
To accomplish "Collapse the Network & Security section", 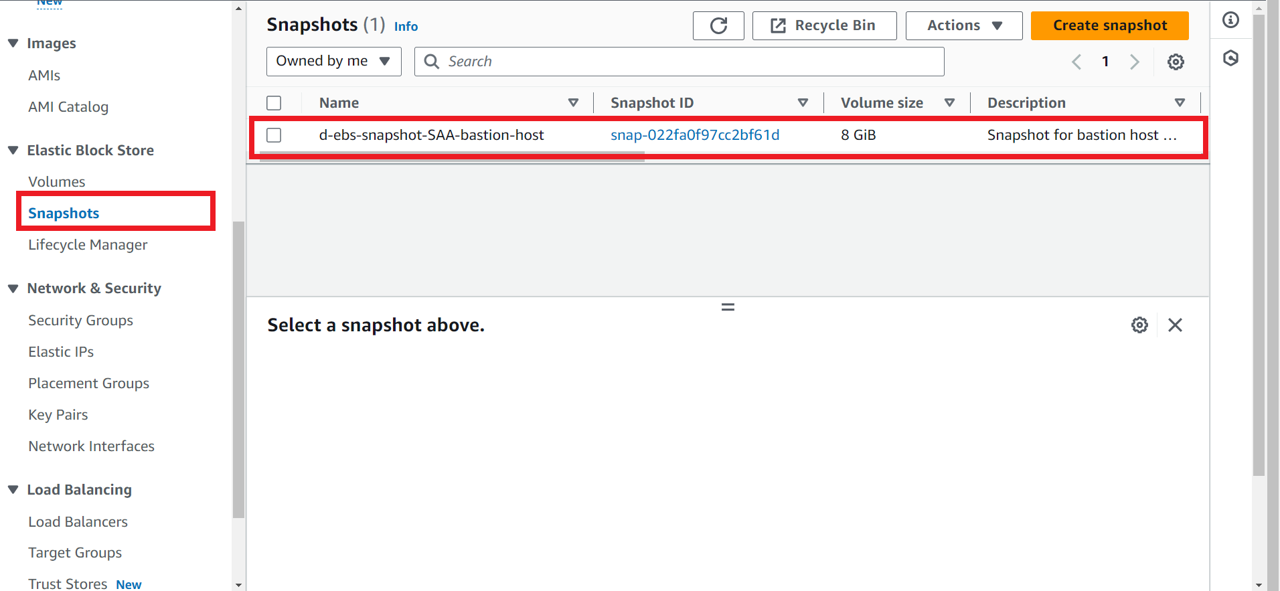I will 13,288.
